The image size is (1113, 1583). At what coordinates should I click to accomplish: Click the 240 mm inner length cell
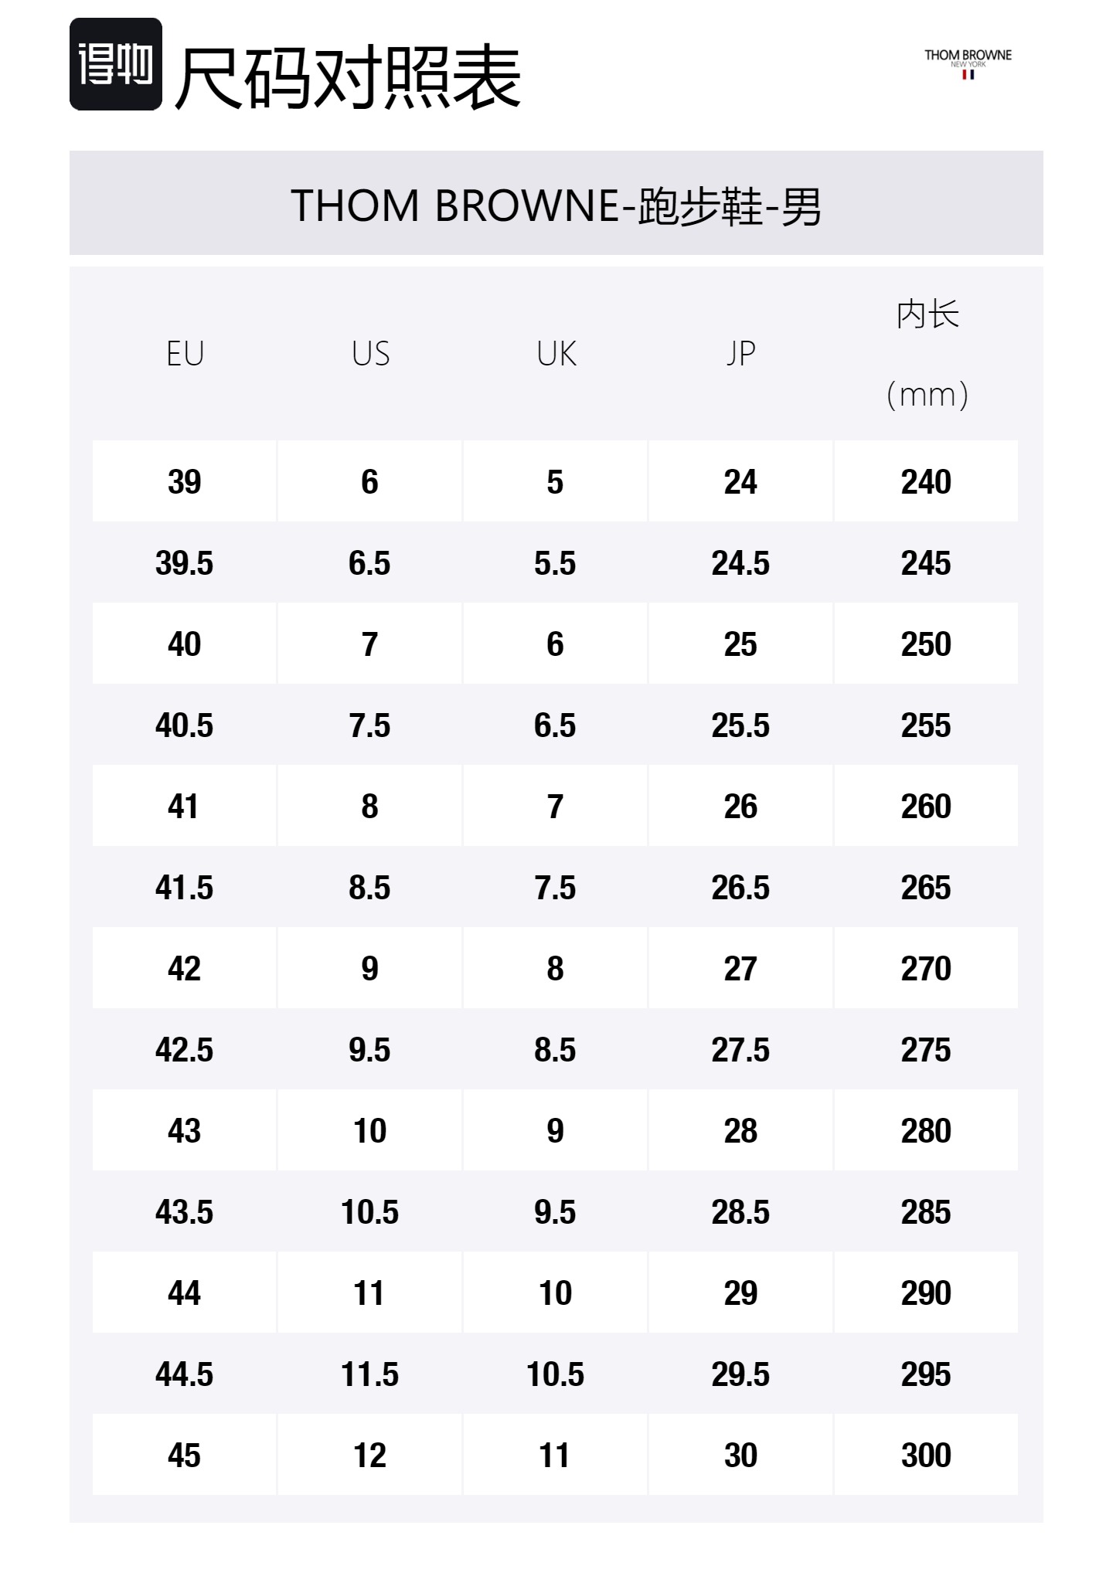pyautogui.click(x=926, y=482)
